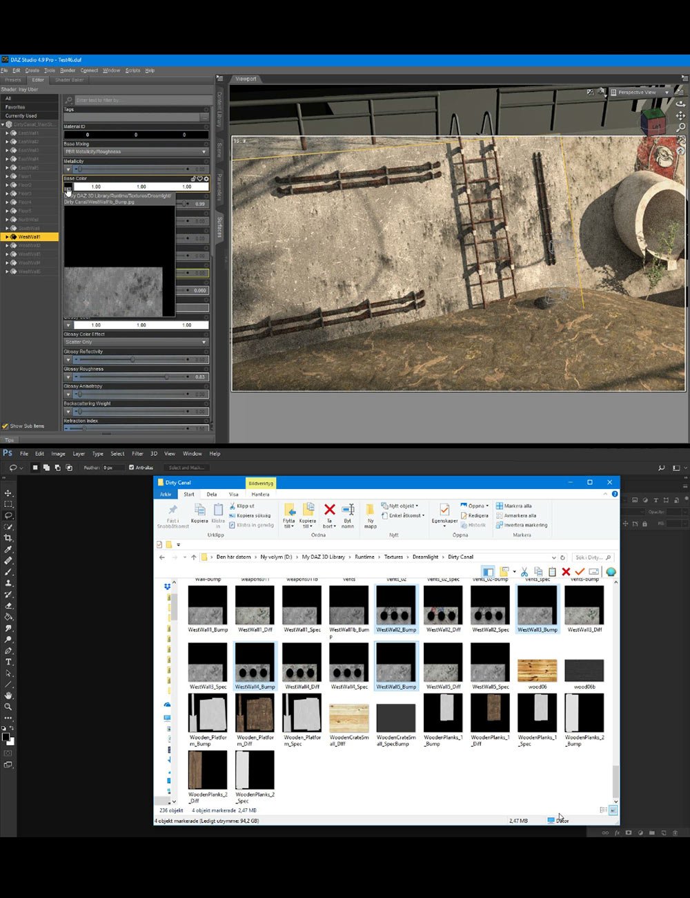
Task: Open the Base Mixing PBR Metallicity/Roughness dropdown
Action: 136,152
